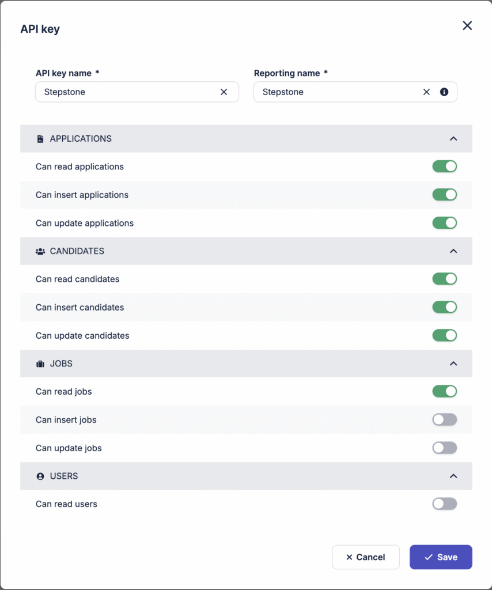The width and height of the screenshot is (492, 590).
Task: Collapse the Applications section chevron
Action: (453, 139)
